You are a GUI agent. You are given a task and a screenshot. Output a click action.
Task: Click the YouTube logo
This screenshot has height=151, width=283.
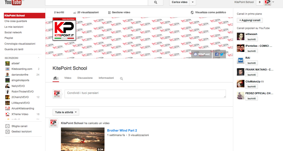point(13,2)
